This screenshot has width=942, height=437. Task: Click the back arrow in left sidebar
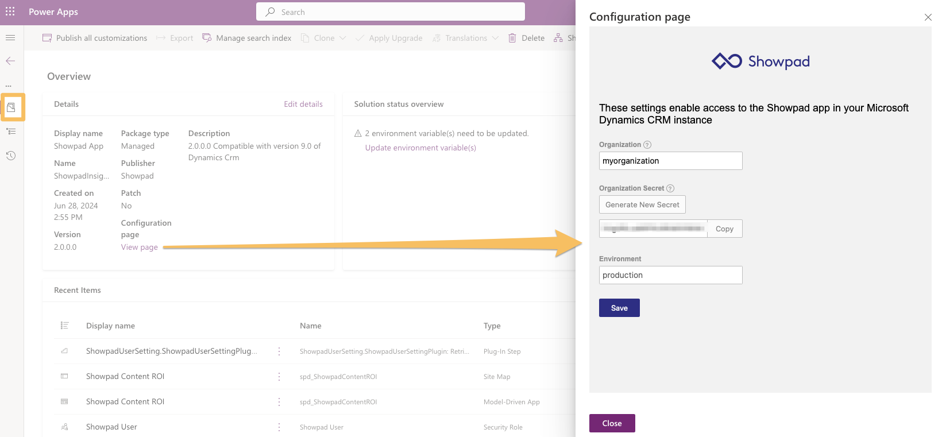10,61
